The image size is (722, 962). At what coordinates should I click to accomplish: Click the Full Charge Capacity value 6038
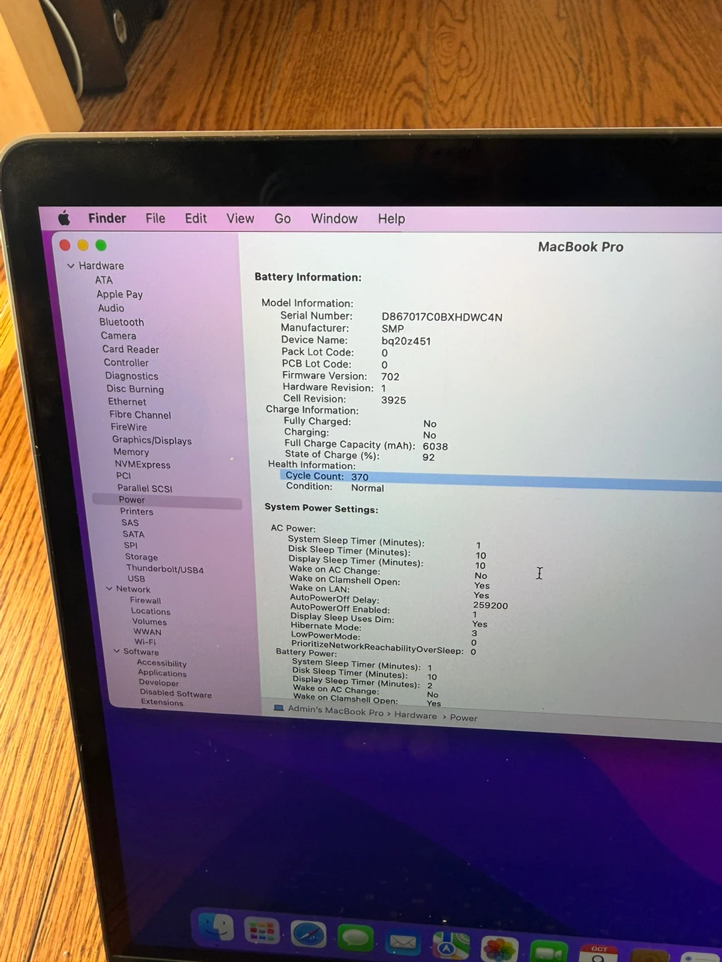tap(435, 446)
